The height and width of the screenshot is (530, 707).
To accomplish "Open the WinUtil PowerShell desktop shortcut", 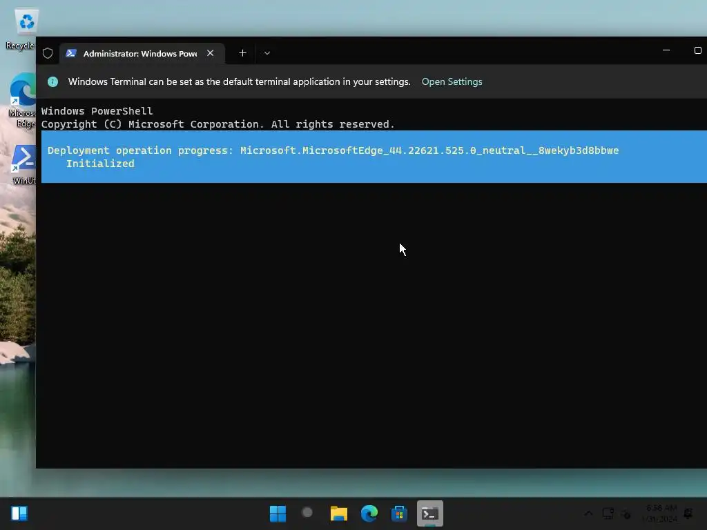I will click(23, 164).
